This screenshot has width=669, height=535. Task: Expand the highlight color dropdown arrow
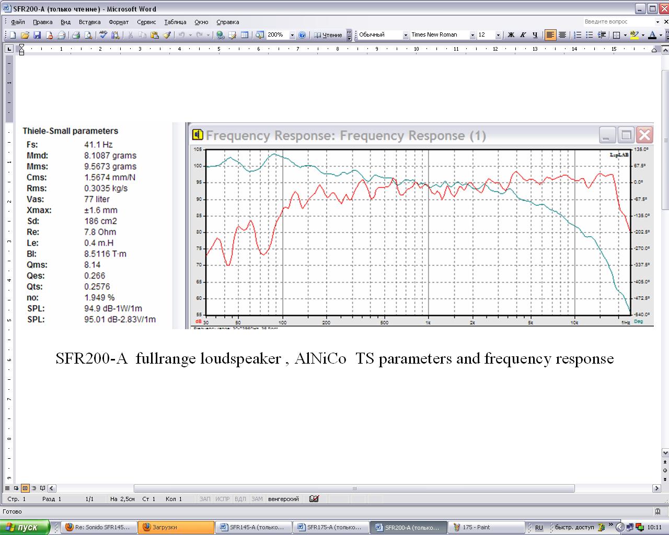pyautogui.click(x=643, y=35)
